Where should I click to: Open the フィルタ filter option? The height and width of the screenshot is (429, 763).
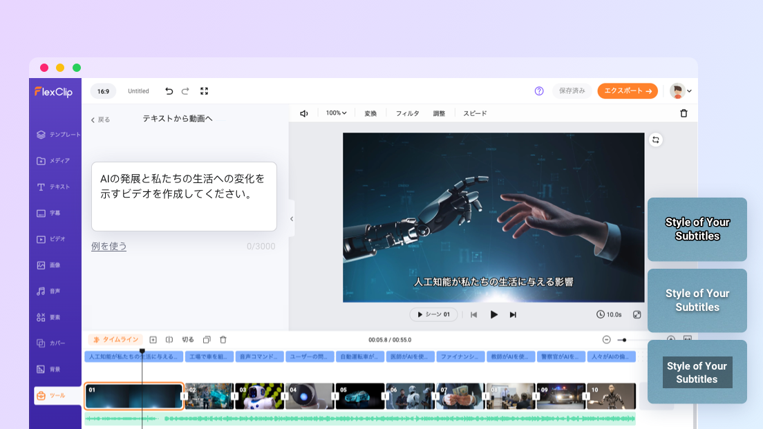pyautogui.click(x=407, y=113)
